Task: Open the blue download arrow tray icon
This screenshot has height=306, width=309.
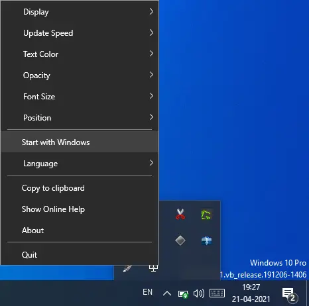Action: pos(207,240)
